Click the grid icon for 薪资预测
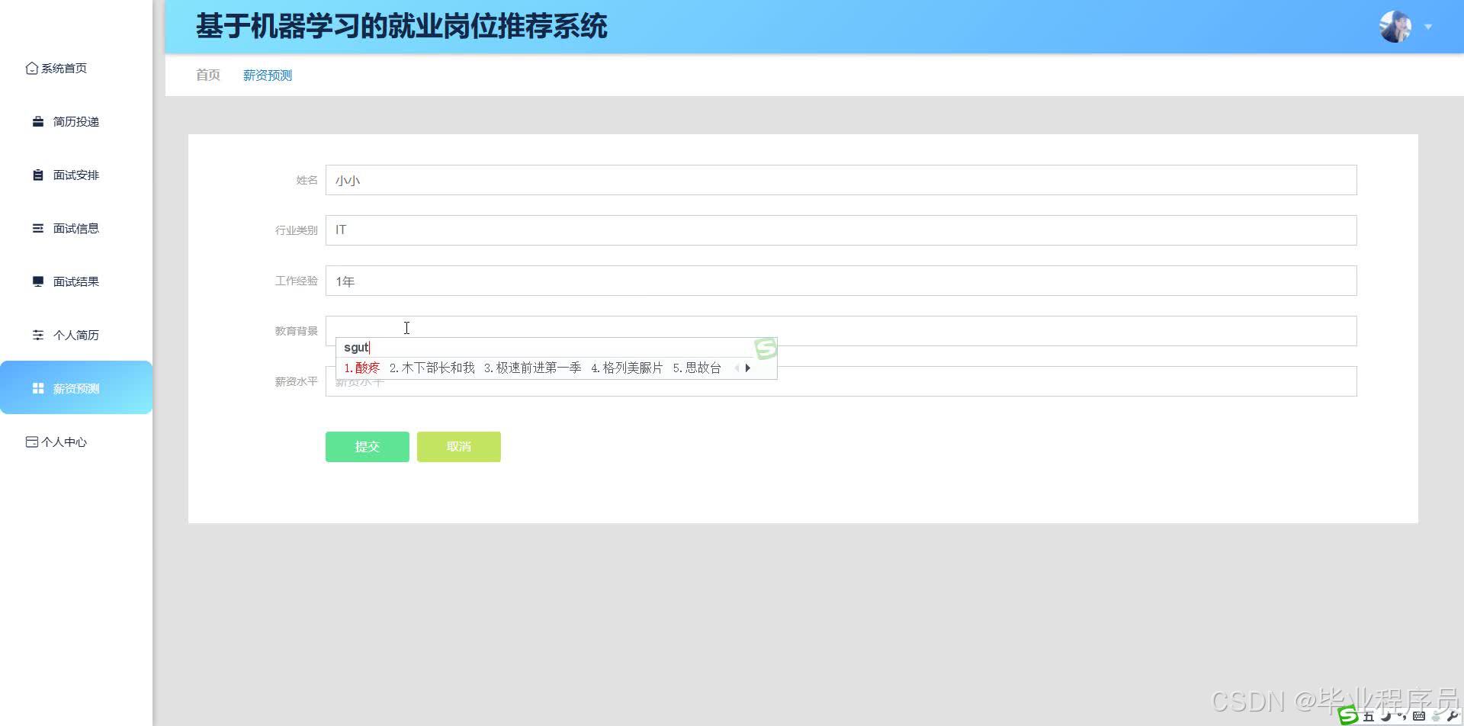 38,389
